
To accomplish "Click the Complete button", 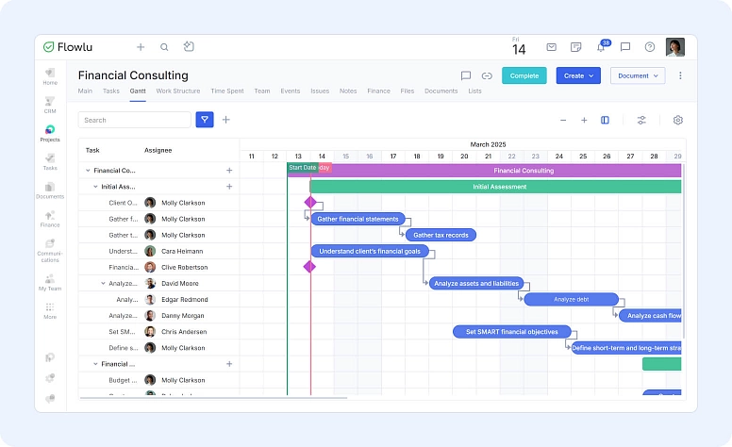I will point(524,75).
